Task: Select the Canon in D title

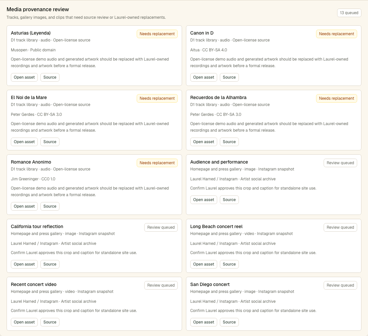Action: pyautogui.click(x=202, y=33)
